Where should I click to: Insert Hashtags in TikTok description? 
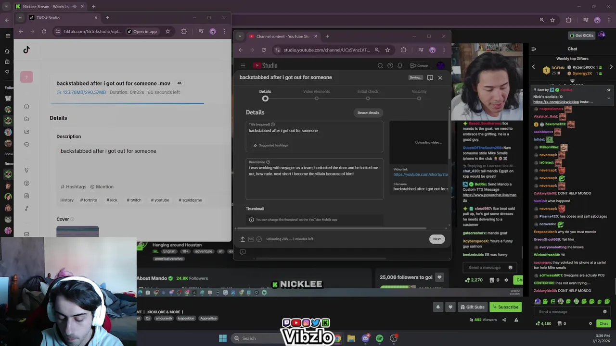coord(73,187)
